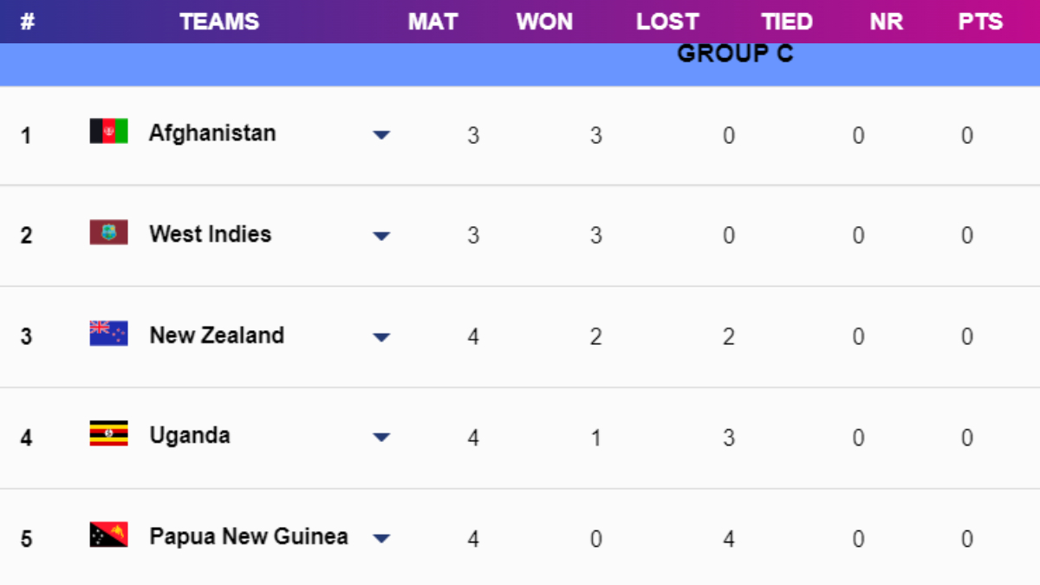Expand the Papua New Guinea row details
The height and width of the screenshot is (585, 1040).
[x=381, y=537]
